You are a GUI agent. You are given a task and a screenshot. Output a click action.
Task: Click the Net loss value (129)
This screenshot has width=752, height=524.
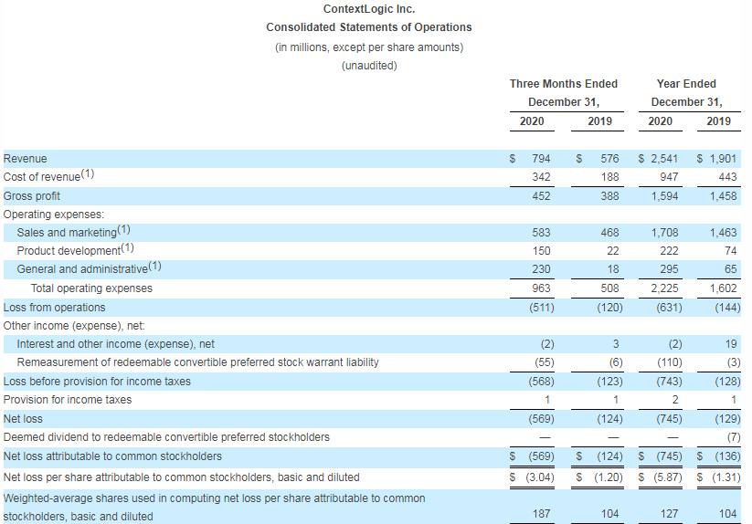(x=727, y=418)
